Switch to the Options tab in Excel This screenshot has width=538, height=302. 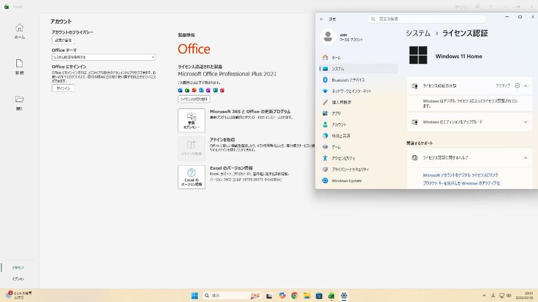tap(18, 279)
